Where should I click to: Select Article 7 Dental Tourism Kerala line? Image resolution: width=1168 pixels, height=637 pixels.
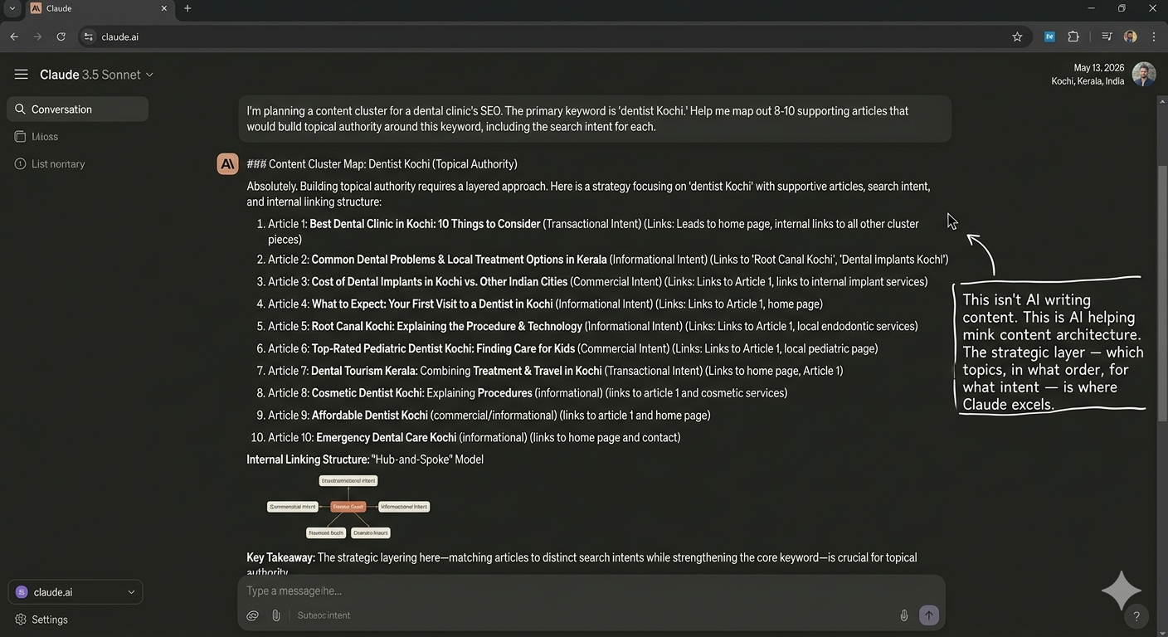[x=555, y=371]
